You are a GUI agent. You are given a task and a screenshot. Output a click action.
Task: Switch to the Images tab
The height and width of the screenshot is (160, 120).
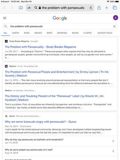(38, 33)
